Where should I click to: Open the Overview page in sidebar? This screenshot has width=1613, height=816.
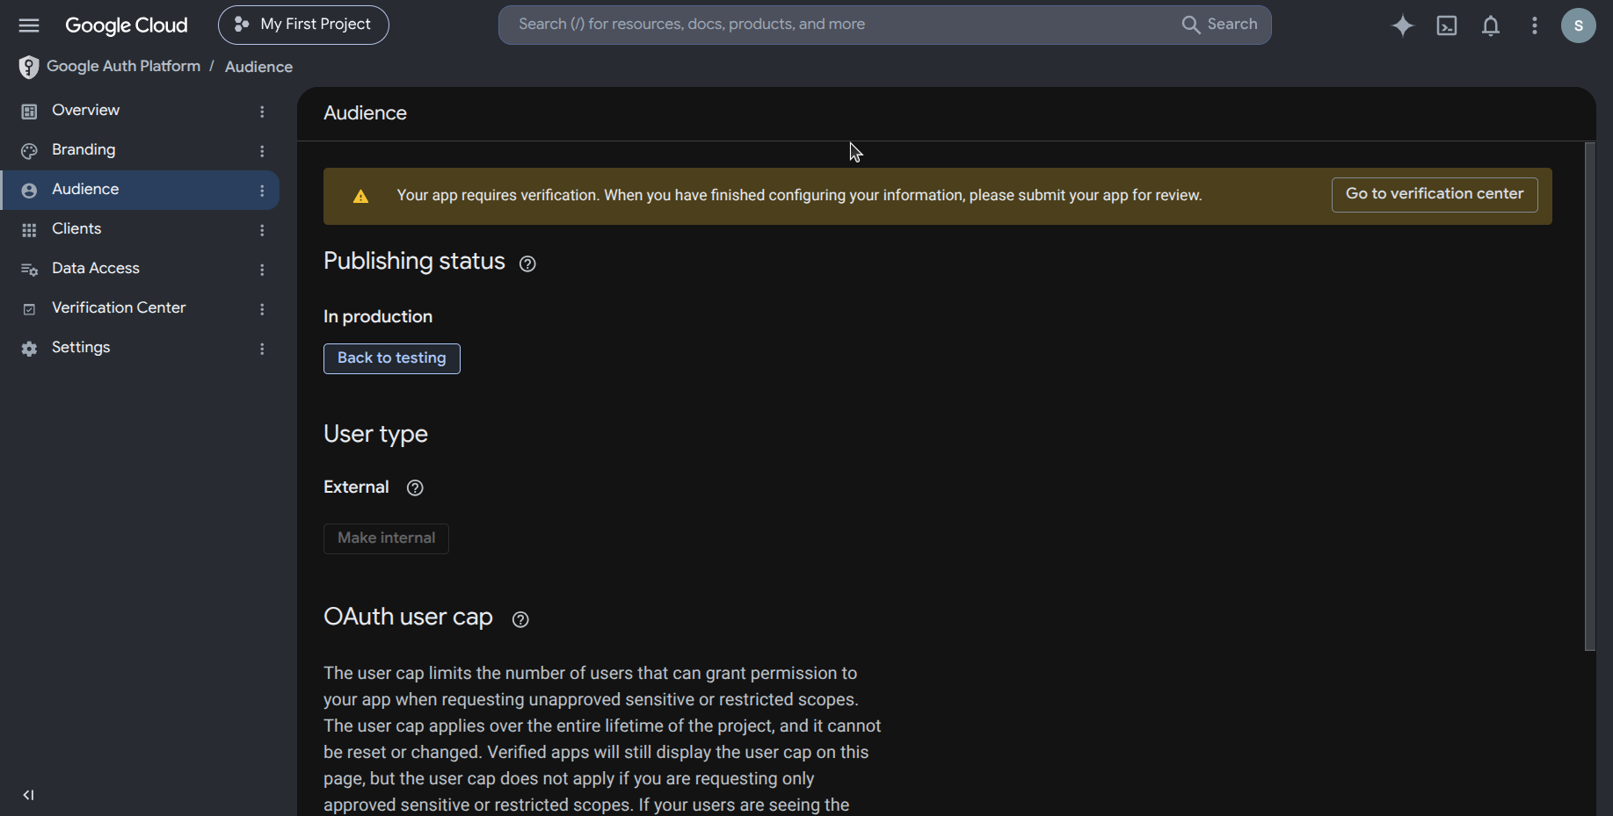(x=140, y=111)
